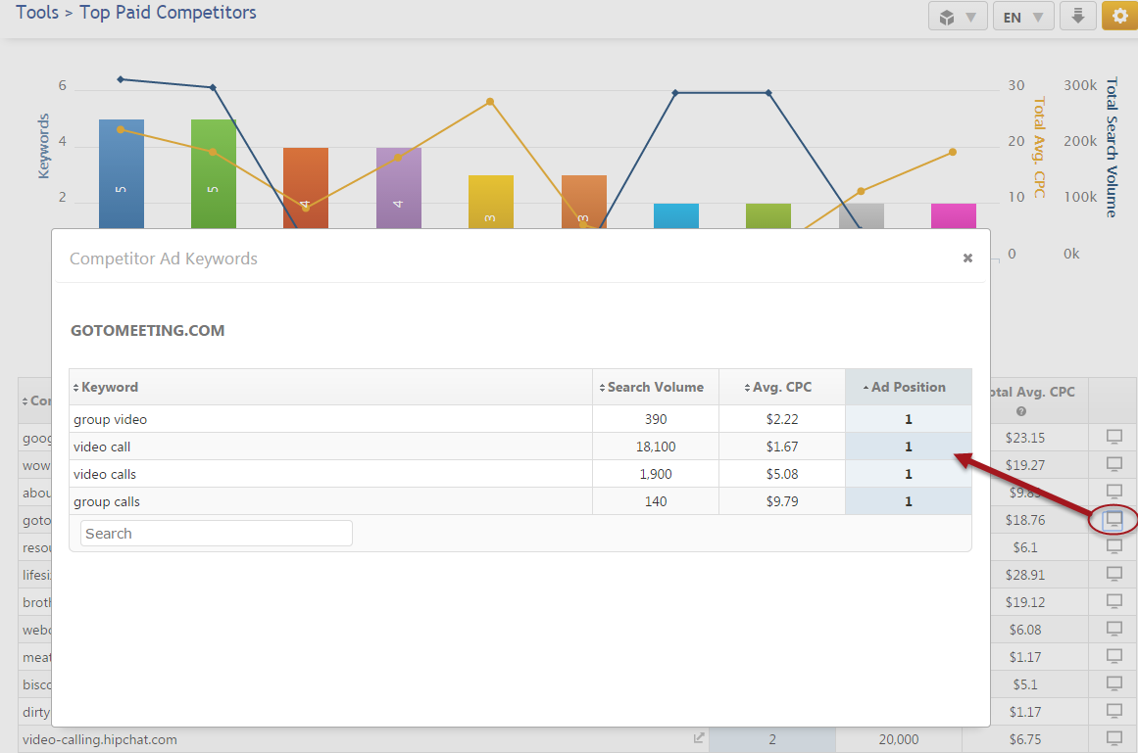Open external link icon for video-calling.hipchat.com
The height and width of the screenshot is (753, 1138).
coord(699,739)
